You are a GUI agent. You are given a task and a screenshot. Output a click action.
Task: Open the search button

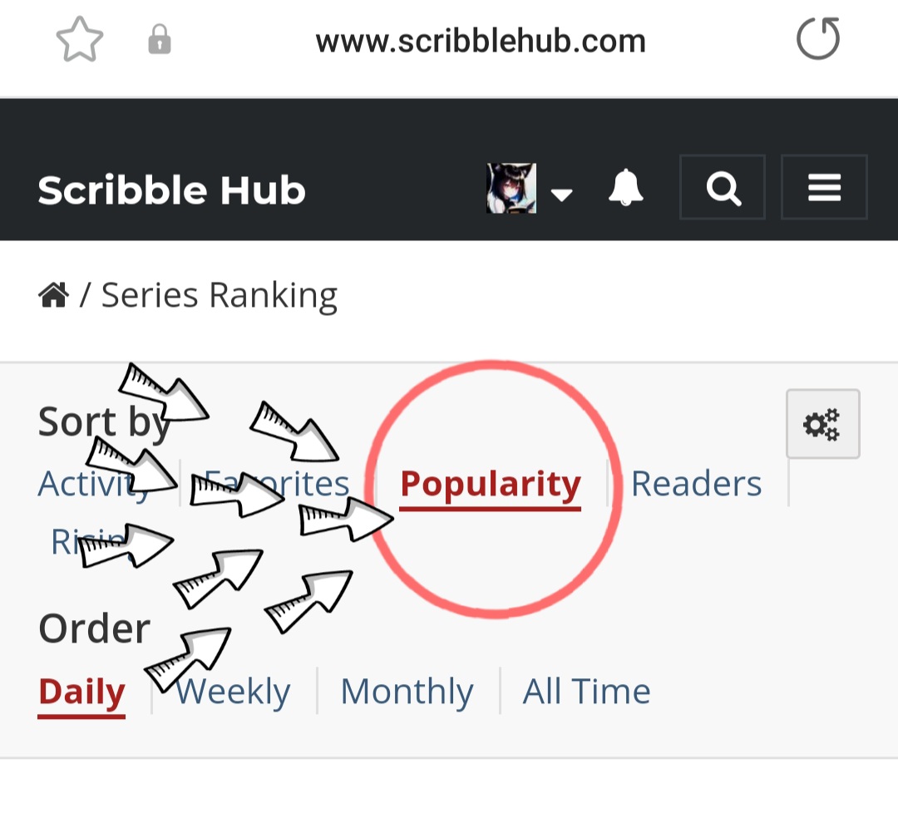click(x=723, y=188)
